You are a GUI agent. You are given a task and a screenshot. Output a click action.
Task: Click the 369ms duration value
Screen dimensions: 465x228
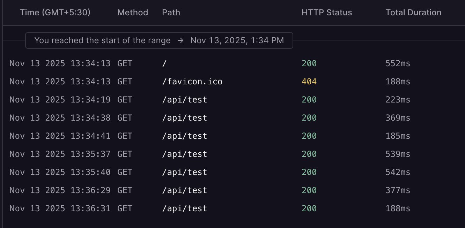tap(398, 118)
